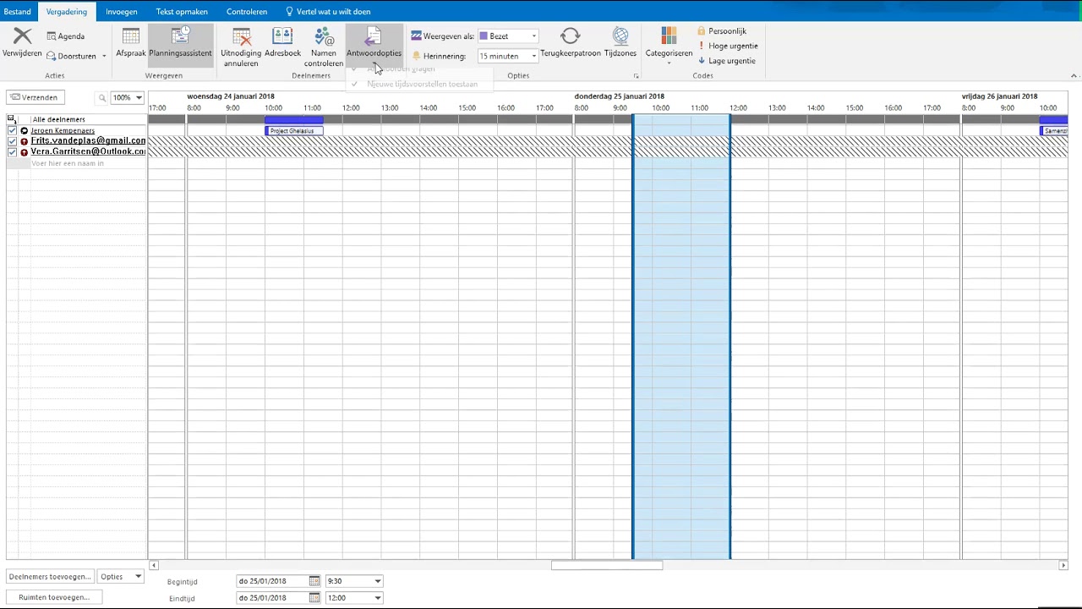Open the Begintijd calendar date picker
Viewport: 1082px width, 609px height.
click(314, 581)
